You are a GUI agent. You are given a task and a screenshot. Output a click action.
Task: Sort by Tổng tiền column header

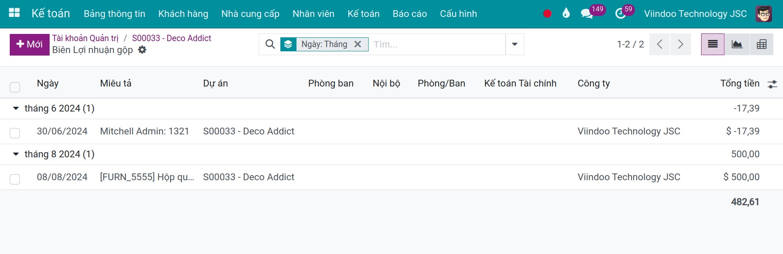740,83
